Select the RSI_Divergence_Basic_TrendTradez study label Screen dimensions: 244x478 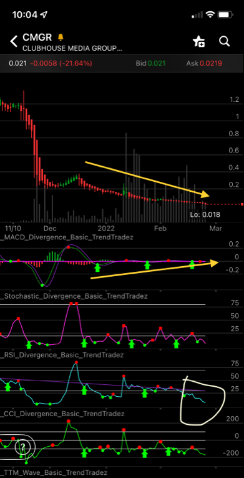(62, 355)
